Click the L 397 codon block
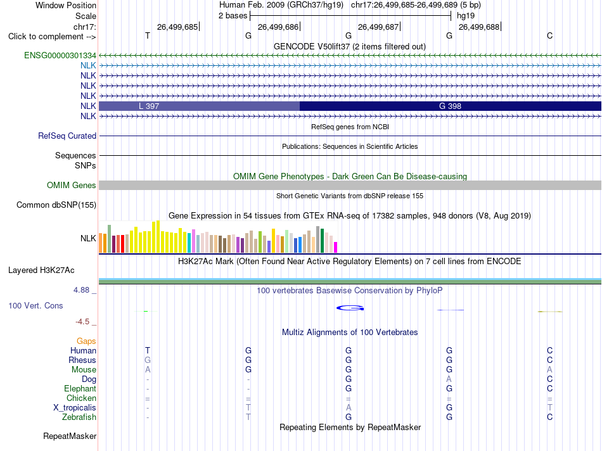The height and width of the screenshot is (451, 602). click(x=199, y=106)
